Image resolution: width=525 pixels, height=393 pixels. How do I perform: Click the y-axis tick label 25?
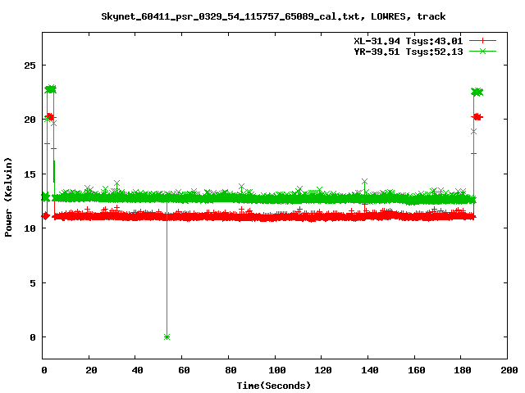pos(30,65)
